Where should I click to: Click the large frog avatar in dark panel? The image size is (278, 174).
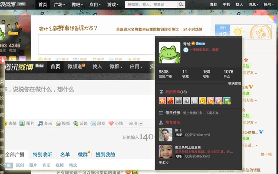point(169,53)
